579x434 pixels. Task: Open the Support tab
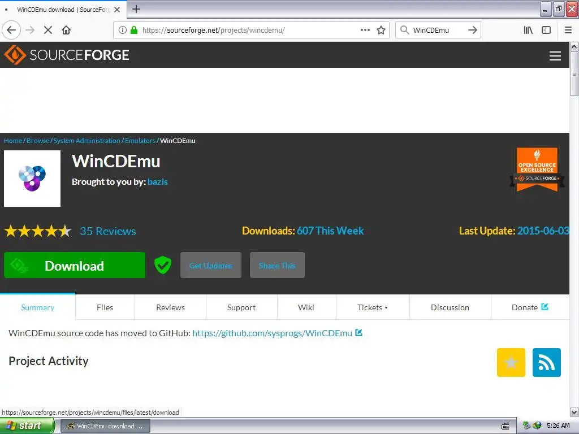coord(241,307)
